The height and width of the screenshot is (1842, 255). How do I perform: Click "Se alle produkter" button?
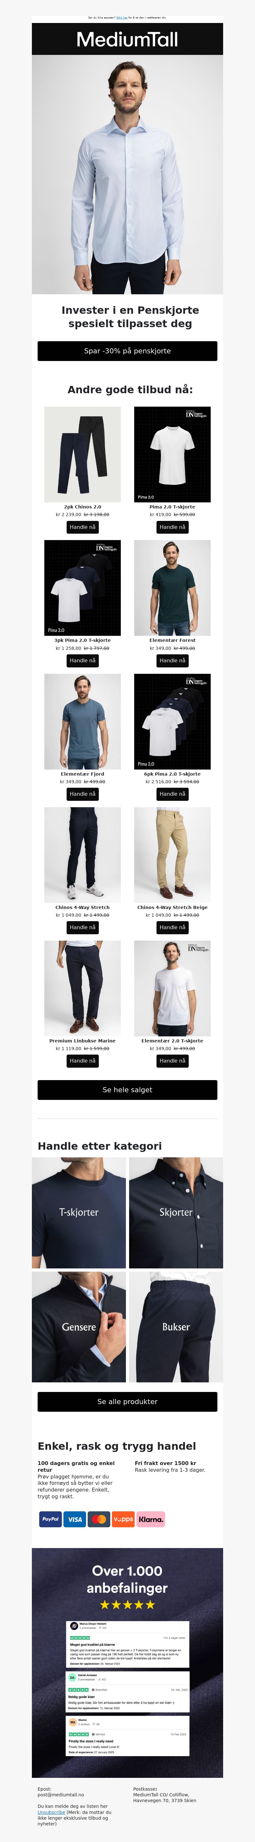click(x=127, y=1402)
